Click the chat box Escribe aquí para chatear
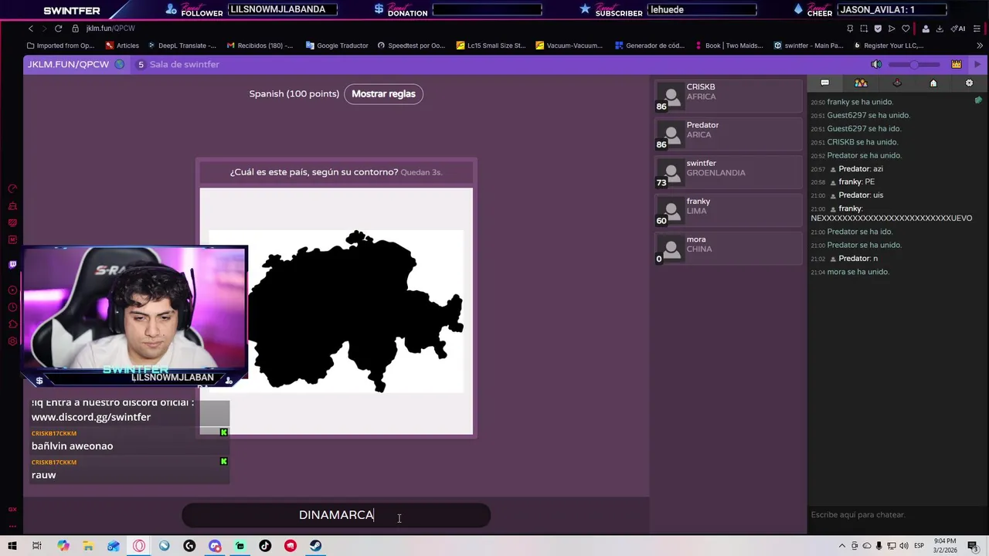Viewport: 989px width, 556px height. pyautogui.click(x=896, y=514)
